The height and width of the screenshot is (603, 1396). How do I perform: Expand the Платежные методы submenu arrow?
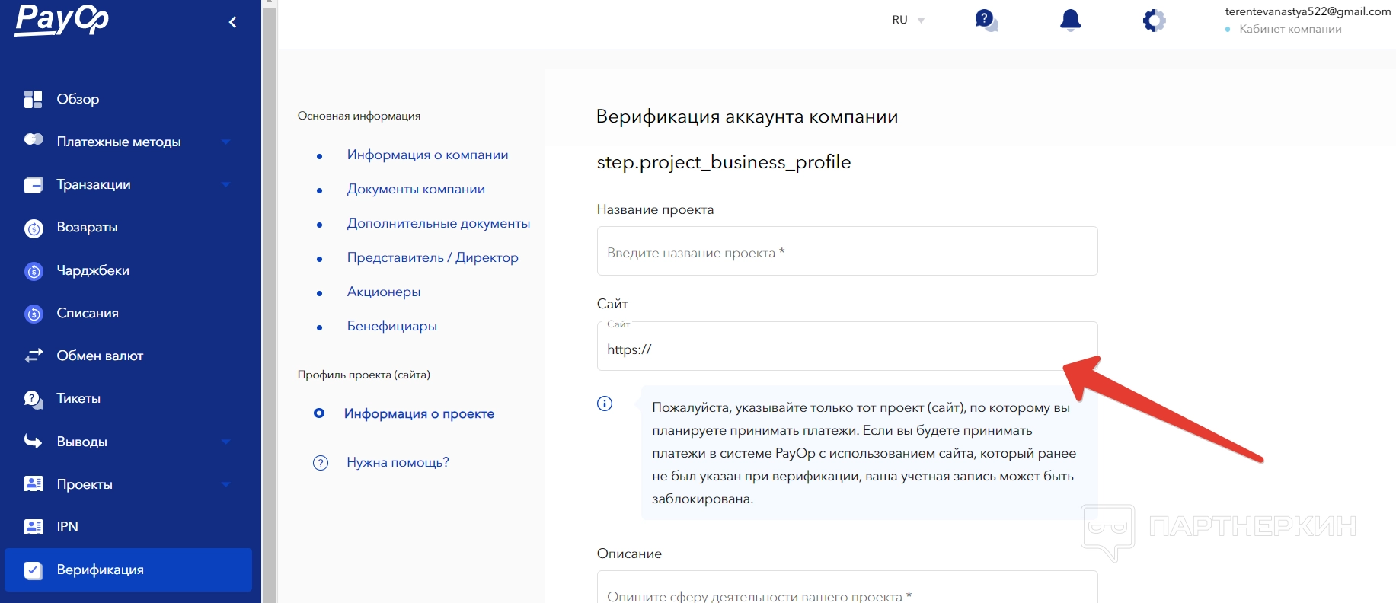pyautogui.click(x=225, y=142)
